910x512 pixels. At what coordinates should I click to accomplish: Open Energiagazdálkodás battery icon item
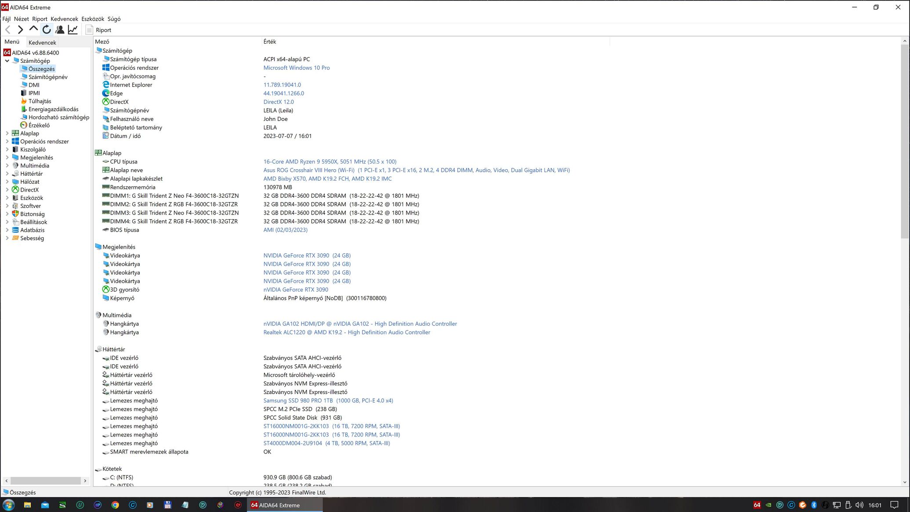24,109
